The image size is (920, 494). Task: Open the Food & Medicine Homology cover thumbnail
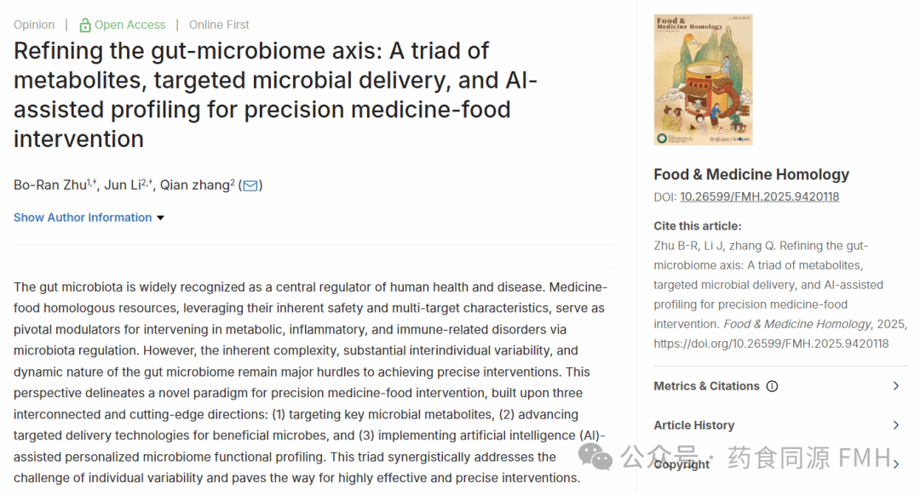(x=703, y=80)
